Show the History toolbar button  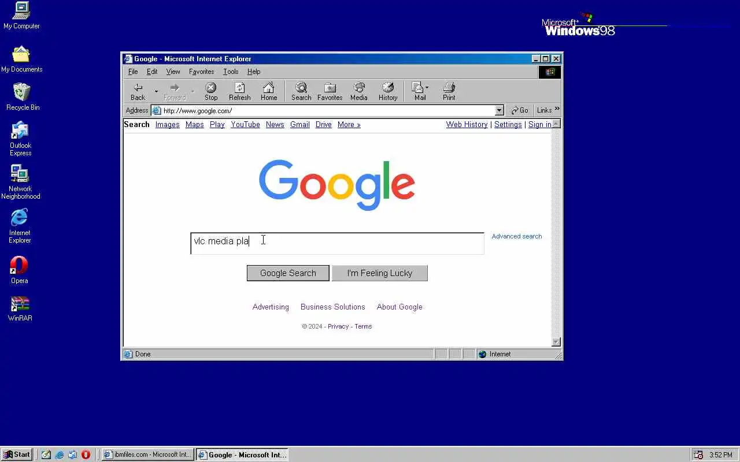click(388, 91)
